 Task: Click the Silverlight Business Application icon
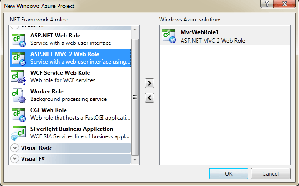18,133
